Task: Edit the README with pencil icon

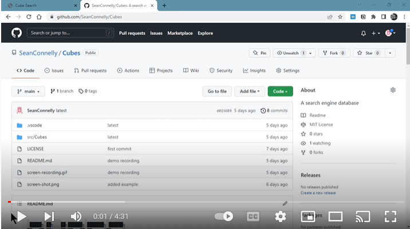Action: coord(285,203)
